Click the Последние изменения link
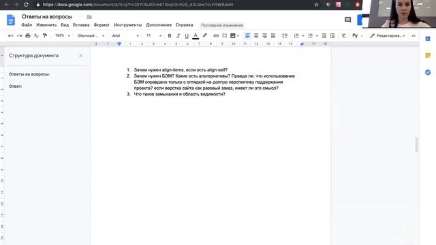Image resolution: width=436 pixels, height=245 pixels. [x=222, y=25]
